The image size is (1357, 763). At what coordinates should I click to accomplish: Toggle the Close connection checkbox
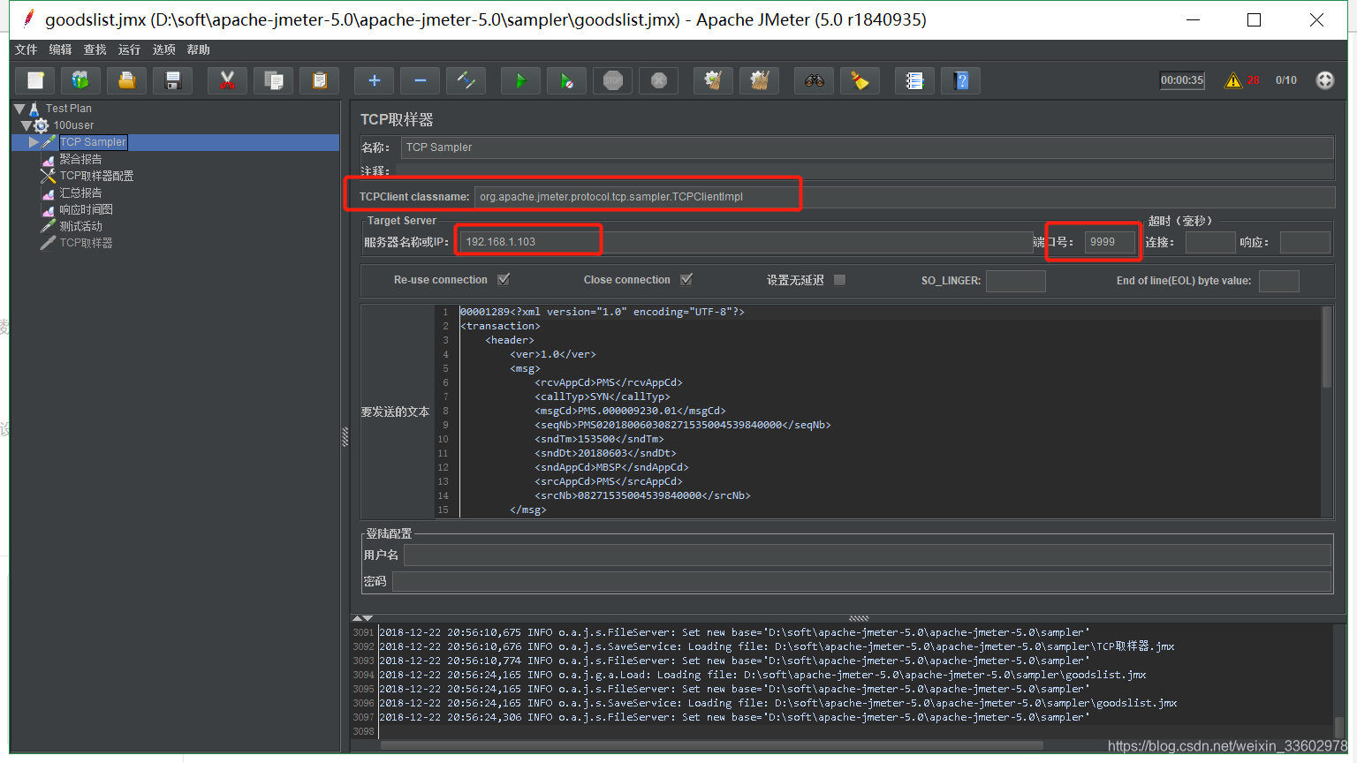[686, 279]
